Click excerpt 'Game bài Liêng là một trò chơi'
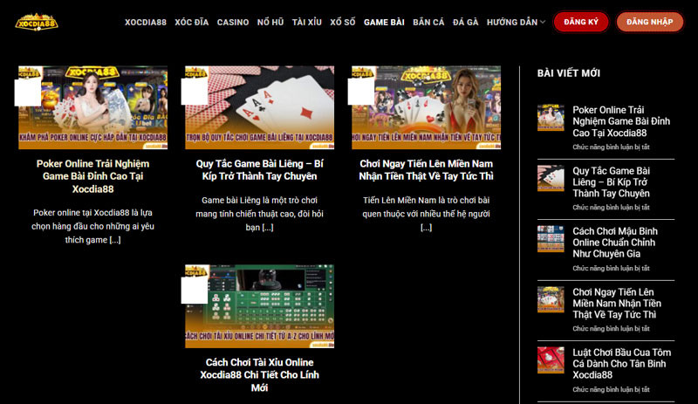 pos(259,214)
